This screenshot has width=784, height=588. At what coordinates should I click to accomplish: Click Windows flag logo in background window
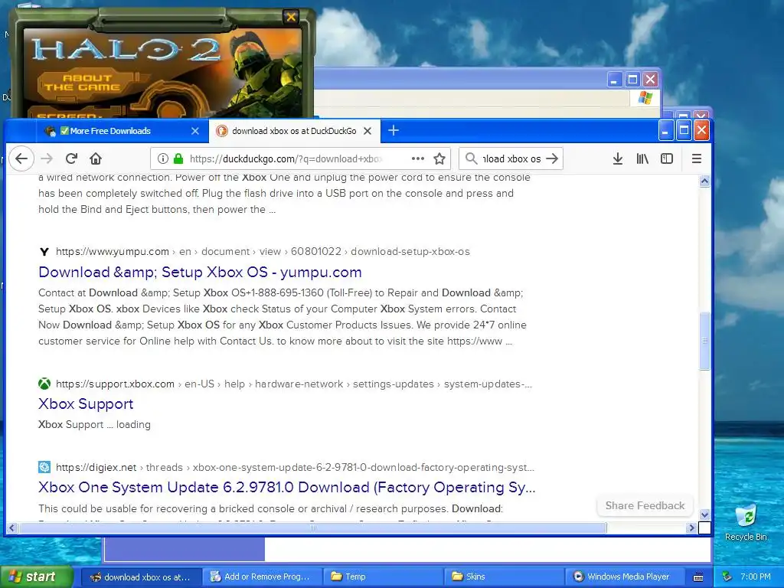pos(645,97)
